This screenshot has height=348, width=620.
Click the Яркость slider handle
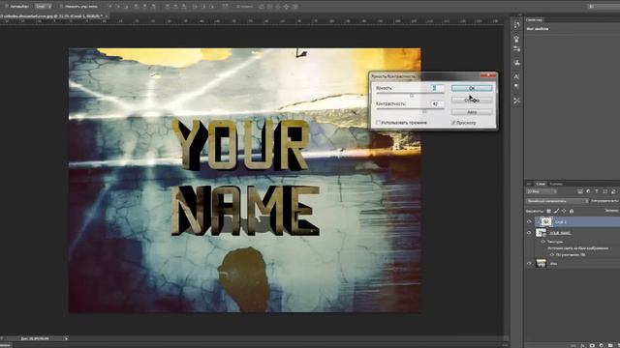click(x=412, y=96)
